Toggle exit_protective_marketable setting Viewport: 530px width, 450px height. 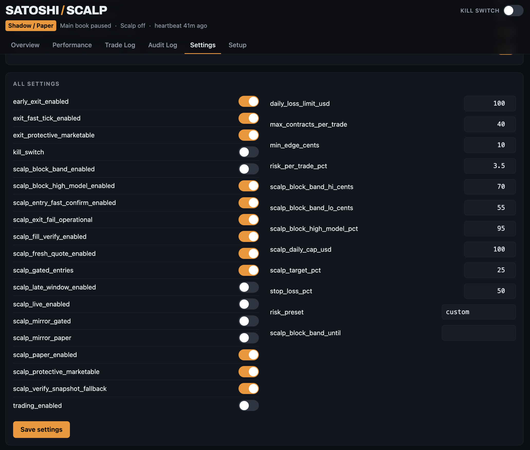pos(249,135)
